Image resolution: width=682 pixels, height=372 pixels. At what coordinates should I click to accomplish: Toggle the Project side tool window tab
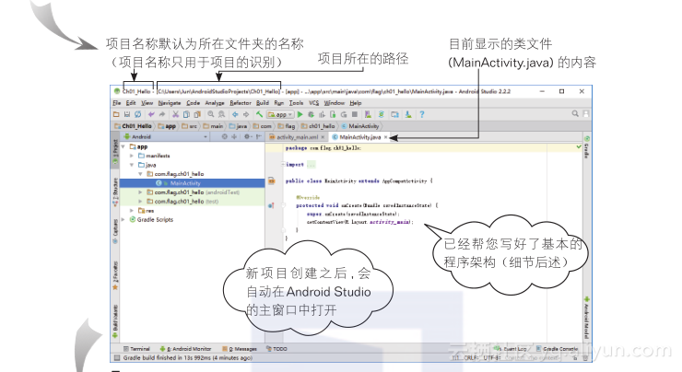coord(115,153)
